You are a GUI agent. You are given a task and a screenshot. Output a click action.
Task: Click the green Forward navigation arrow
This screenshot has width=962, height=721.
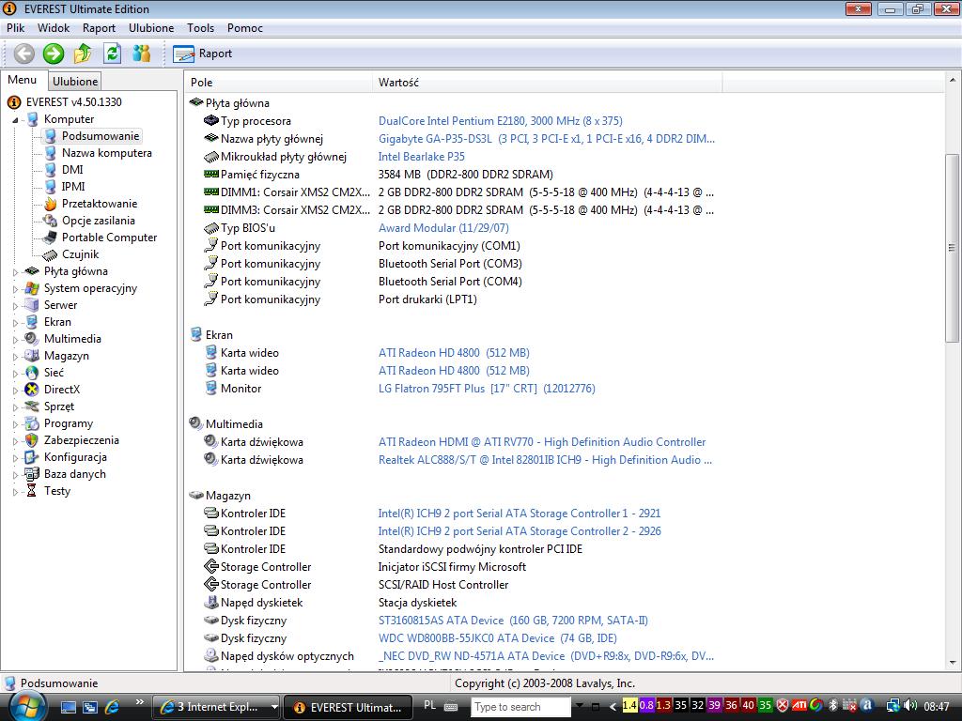54,54
